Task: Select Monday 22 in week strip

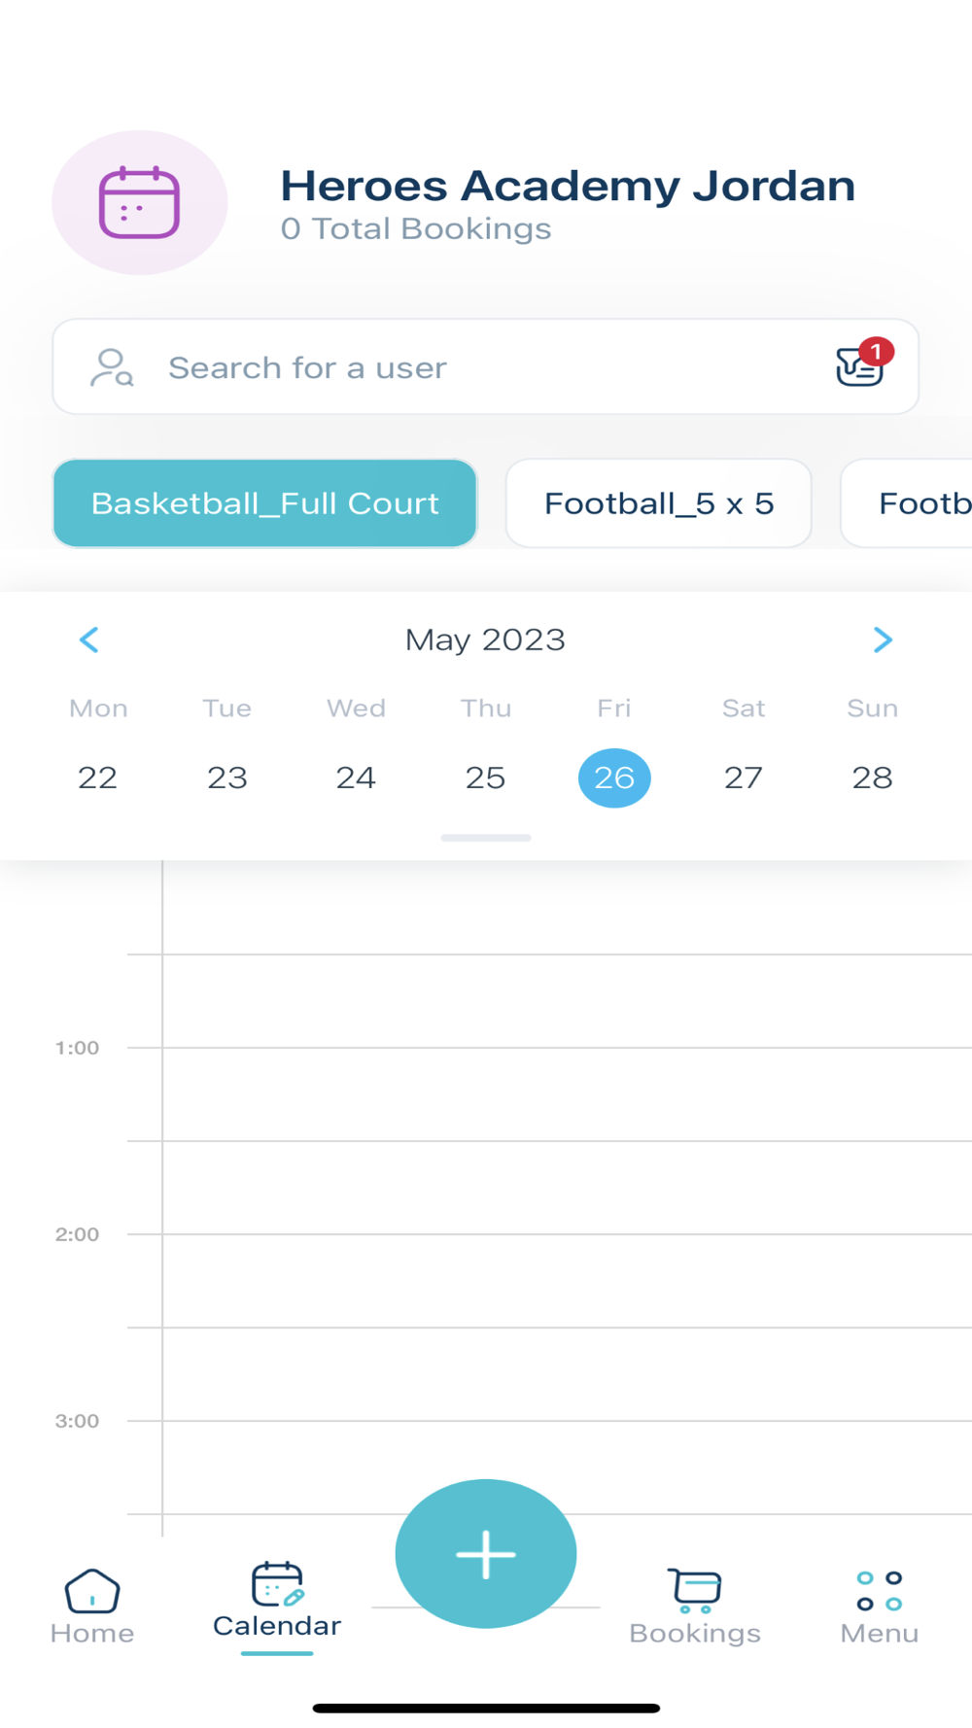Action: coord(97,778)
